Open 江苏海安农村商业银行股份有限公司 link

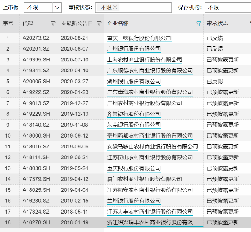coord(150,190)
